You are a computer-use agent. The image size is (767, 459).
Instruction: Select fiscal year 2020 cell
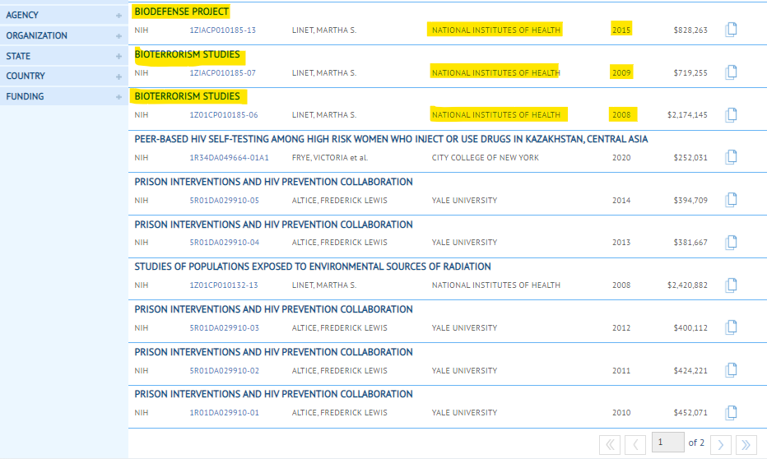pos(621,157)
